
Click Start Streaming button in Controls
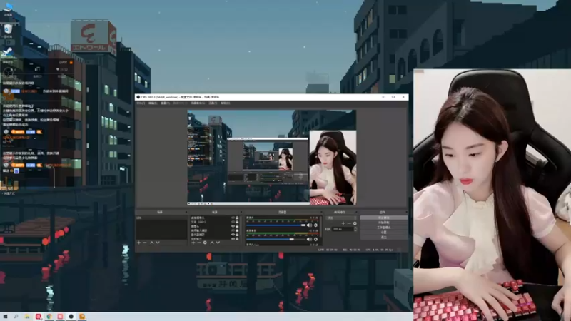[x=384, y=218]
